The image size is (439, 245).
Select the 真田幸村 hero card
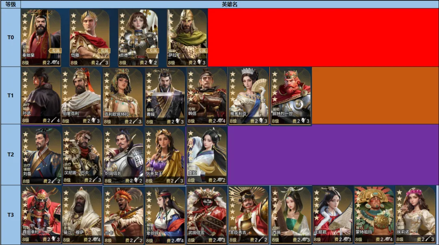41,215
